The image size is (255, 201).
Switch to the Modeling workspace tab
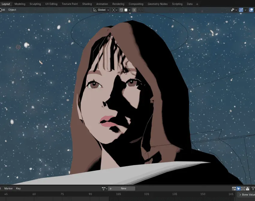[x=20, y=4]
